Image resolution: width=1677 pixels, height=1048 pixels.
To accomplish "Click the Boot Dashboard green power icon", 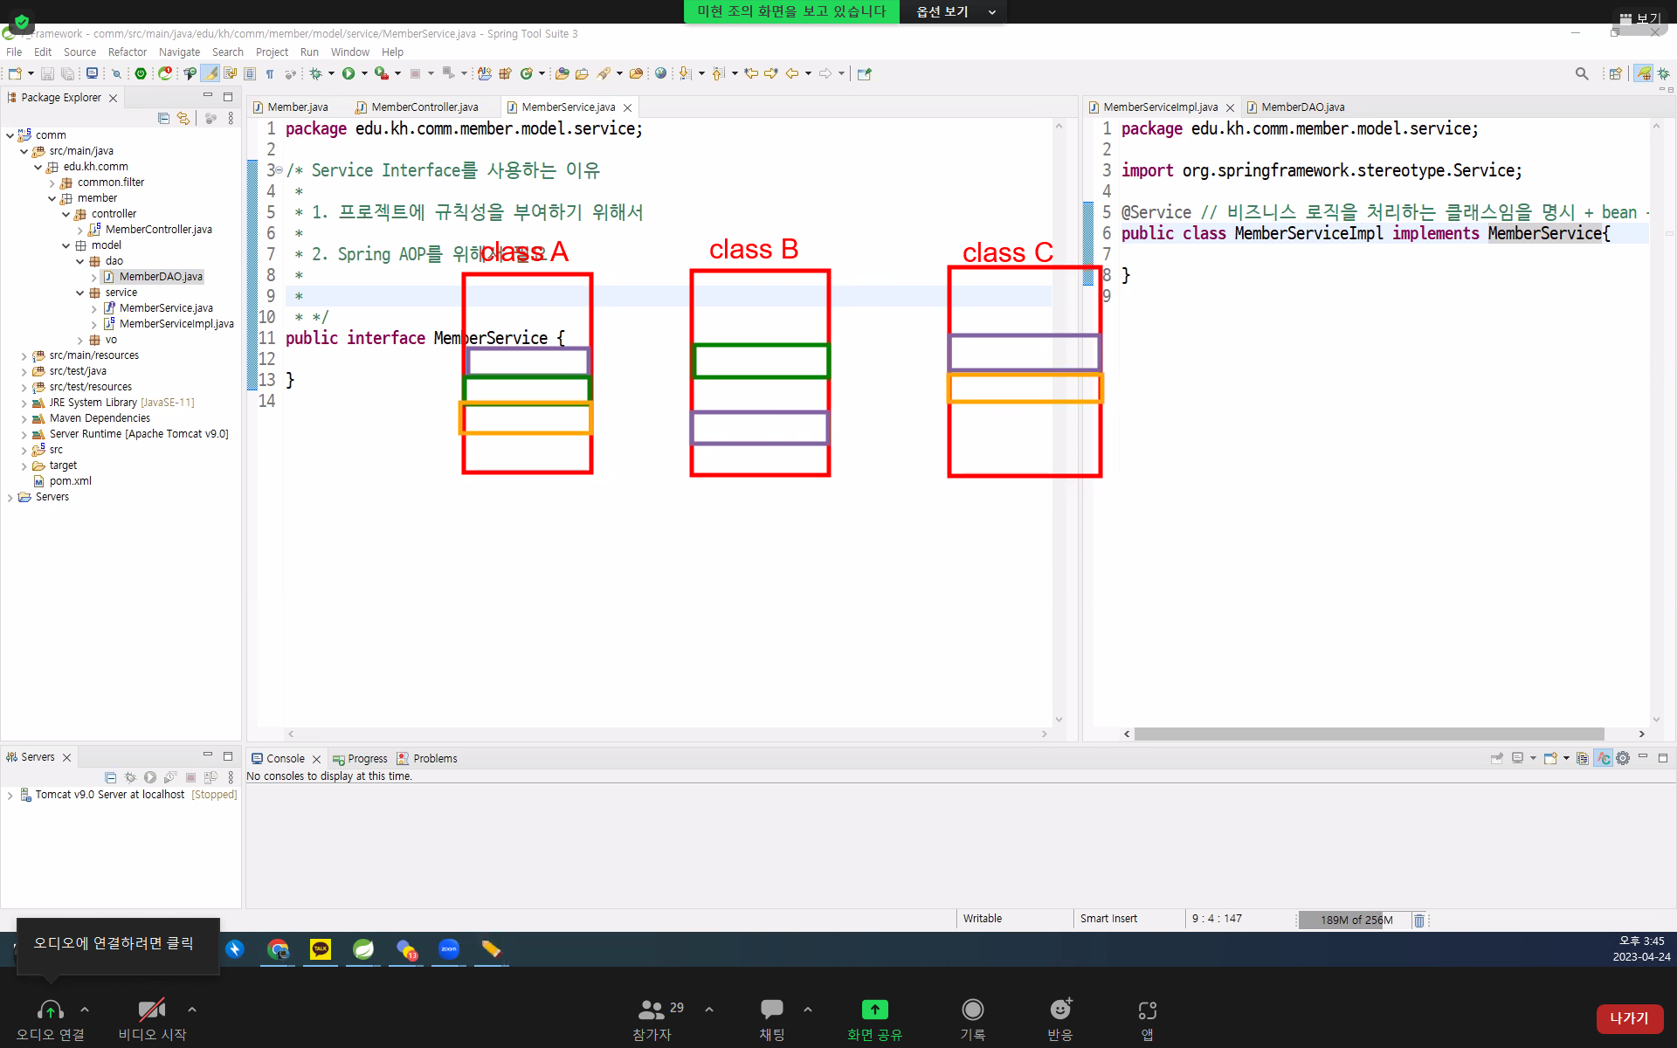I will [140, 73].
